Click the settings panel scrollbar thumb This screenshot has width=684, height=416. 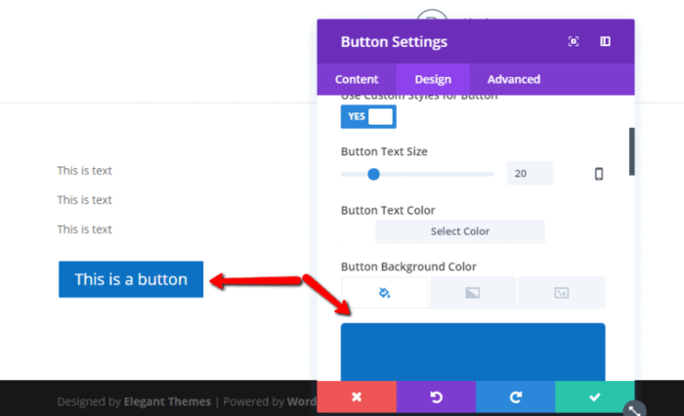(631, 151)
